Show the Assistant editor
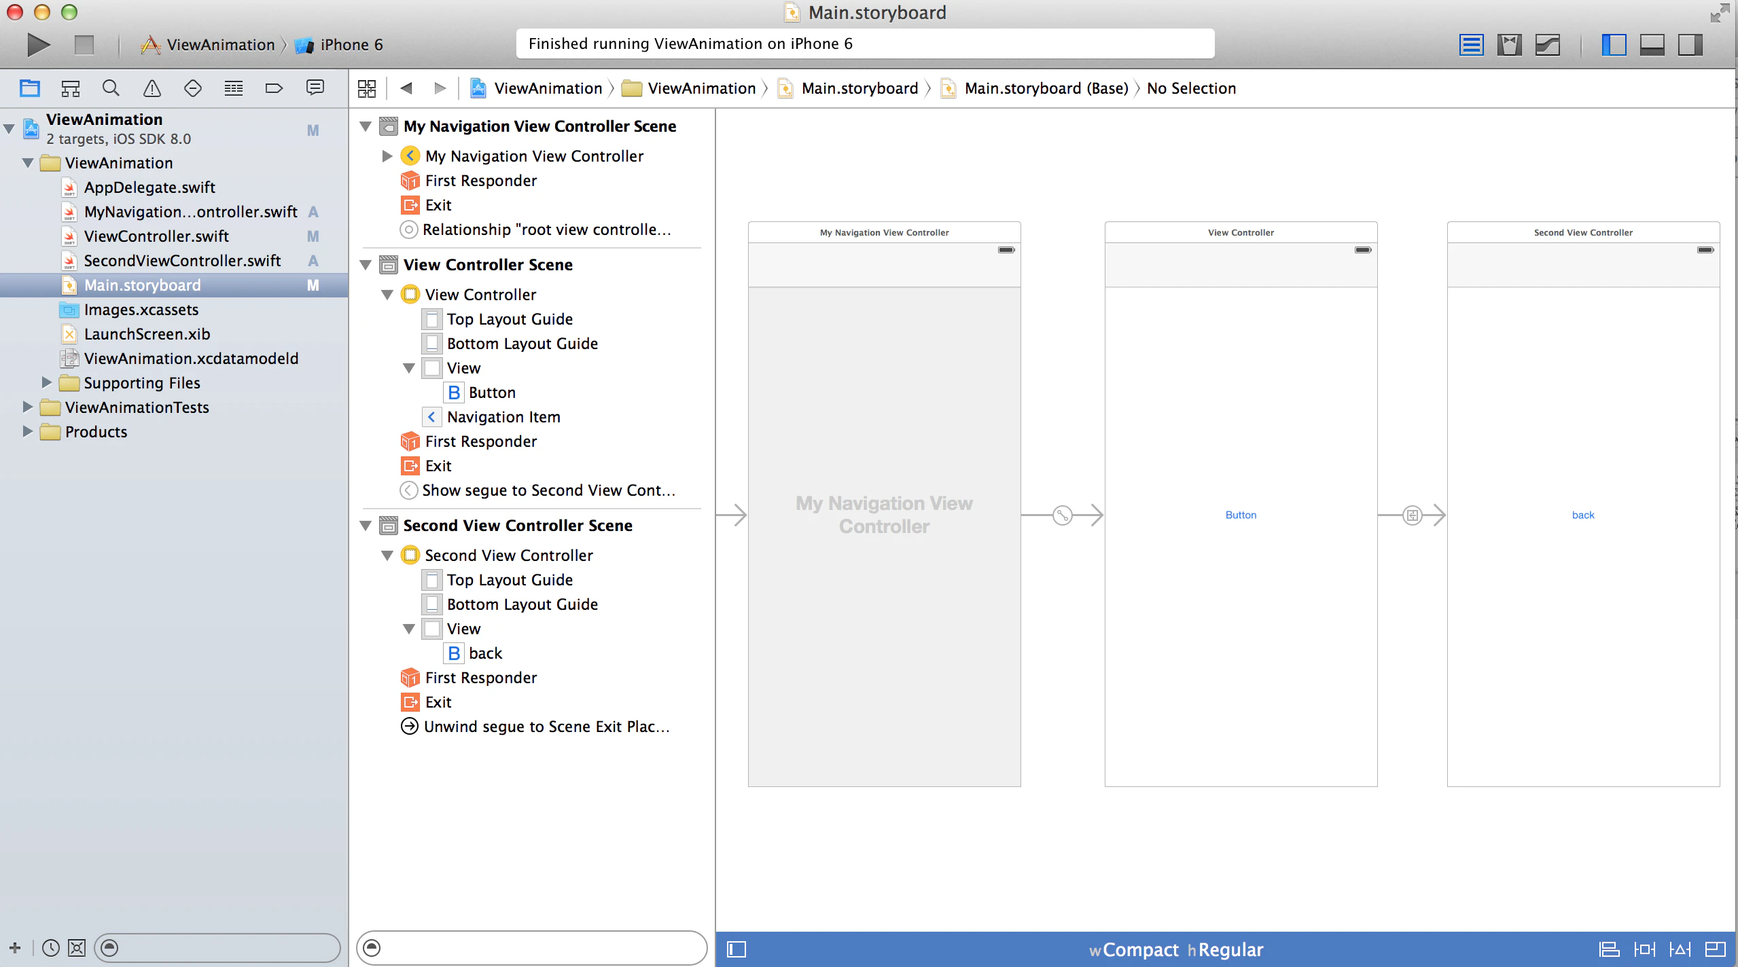The image size is (1738, 967). tap(1509, 45)
